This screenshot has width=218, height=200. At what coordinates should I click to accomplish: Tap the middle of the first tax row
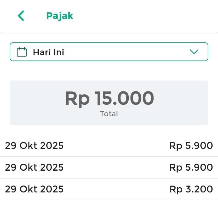[x=115, y=146]
